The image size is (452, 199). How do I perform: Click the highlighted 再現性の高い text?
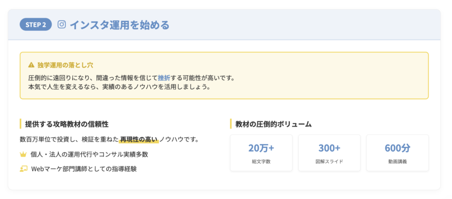click(139, 140)
